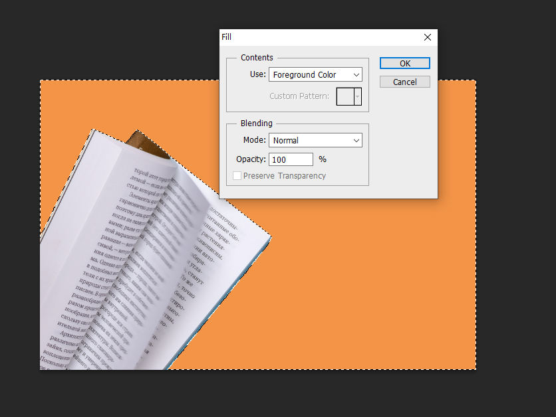Click the Blending group label
This screenshot has width=556, height=417.
pyautogui.click(x=256, y=124)
